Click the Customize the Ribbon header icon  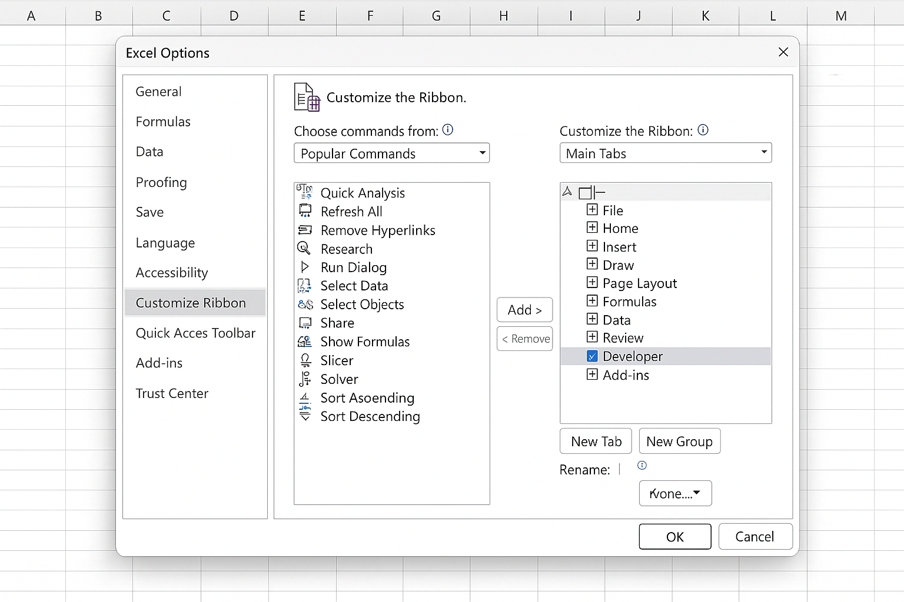[x=307, y=97]
